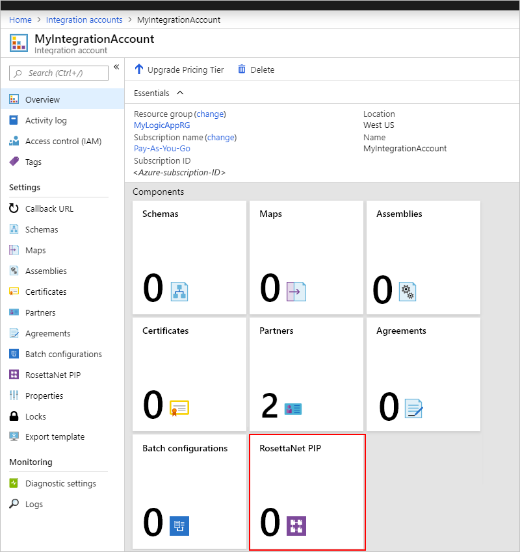Click the ID card icon in Partners tile
The width and height of the screenshot is (520, 552).
point(292,409)
